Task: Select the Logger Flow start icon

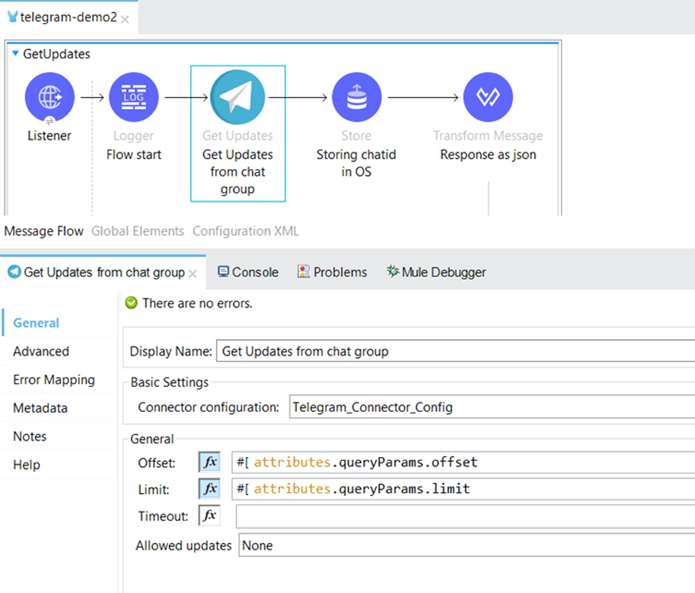Action: click(x=134, y=98)
